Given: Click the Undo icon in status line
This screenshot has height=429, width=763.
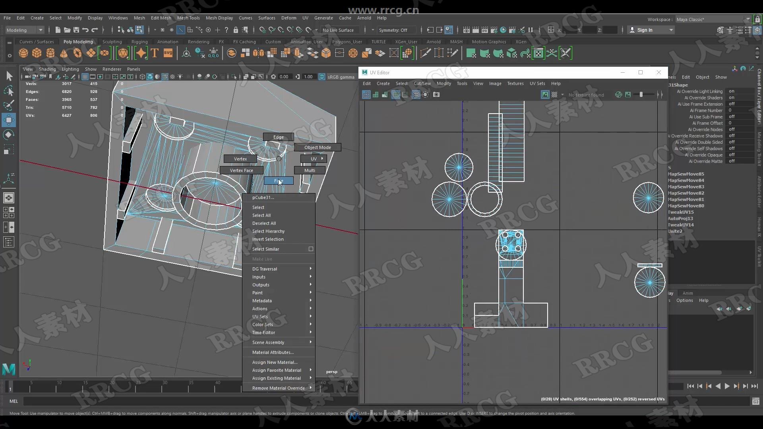Looking at the screenshot, I should point(85,30).
